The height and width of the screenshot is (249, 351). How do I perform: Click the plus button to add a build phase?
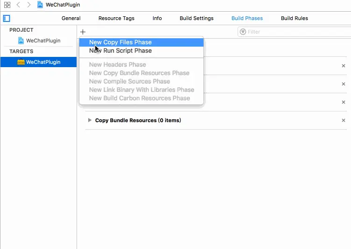pyautogui.click(x=83, y=32)
